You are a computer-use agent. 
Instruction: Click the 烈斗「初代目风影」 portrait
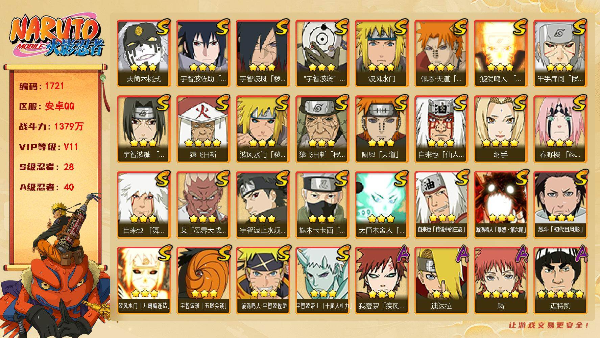[x=560, y=204]
